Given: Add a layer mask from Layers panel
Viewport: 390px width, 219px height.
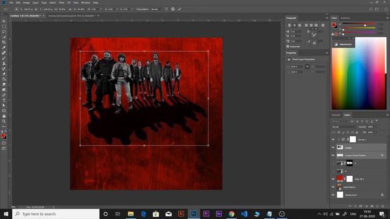Looking at the screenshot, I should pos(361,206).
